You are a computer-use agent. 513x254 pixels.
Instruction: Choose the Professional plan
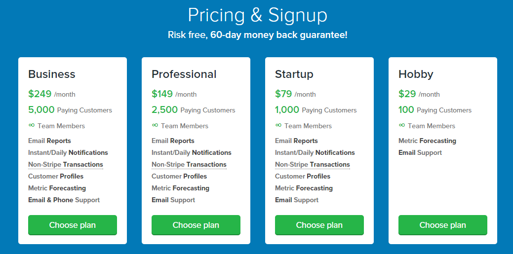pyautogui.click(x=196, y=225)
